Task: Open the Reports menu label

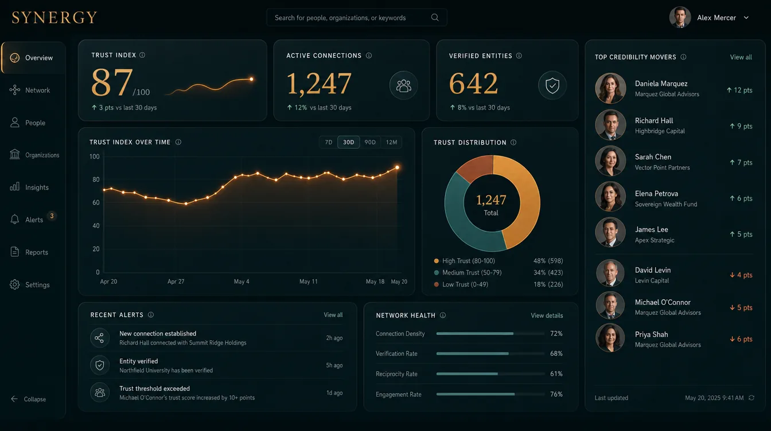Action: (37, 252)
